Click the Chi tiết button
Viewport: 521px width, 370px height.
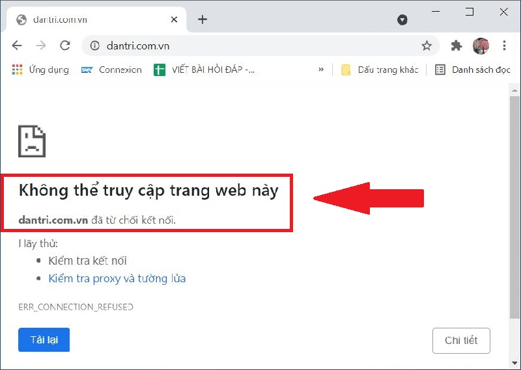click(x=461, y=341)
